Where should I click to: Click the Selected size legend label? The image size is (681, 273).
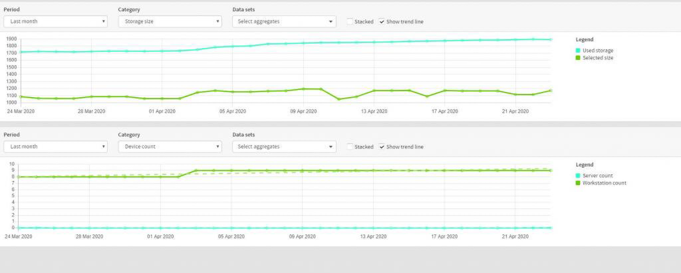[598, 57]
